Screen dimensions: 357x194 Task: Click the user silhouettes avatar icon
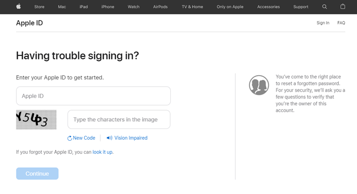[259, 85]
